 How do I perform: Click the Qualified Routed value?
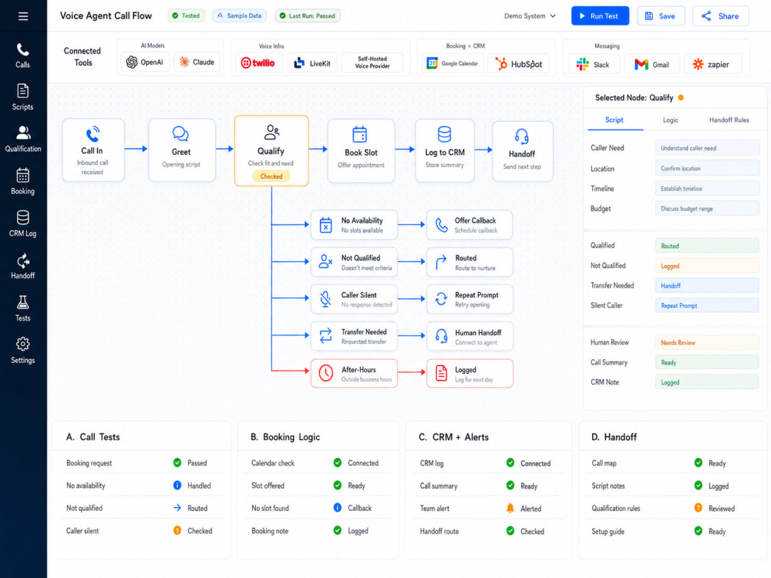click(x=707, y=246)
